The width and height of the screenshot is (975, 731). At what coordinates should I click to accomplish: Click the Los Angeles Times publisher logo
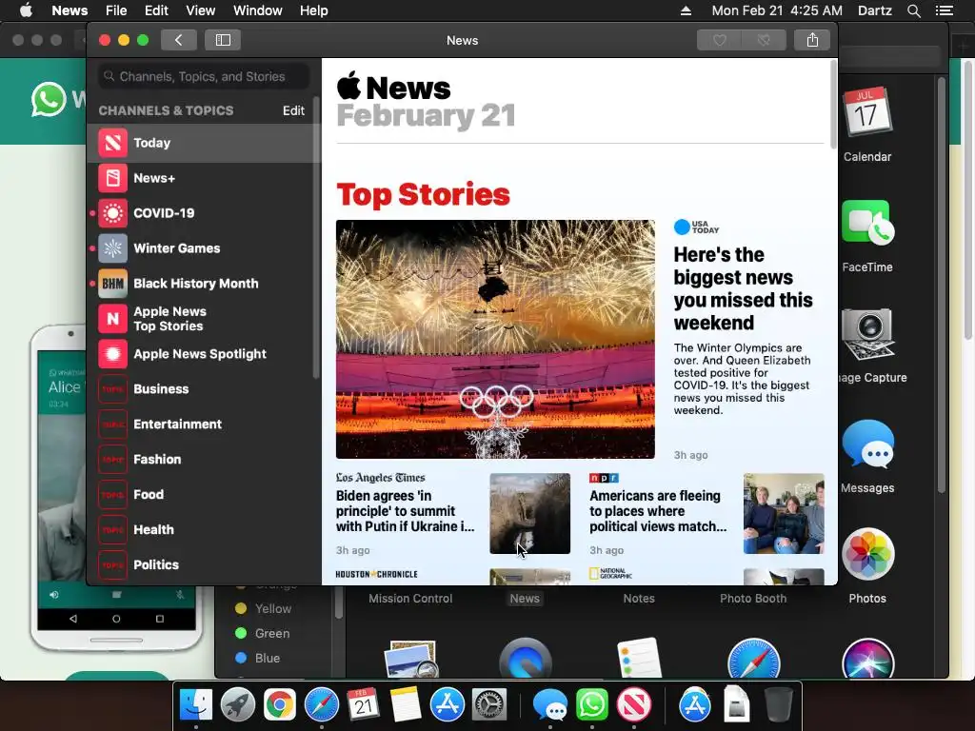point(381,478)
